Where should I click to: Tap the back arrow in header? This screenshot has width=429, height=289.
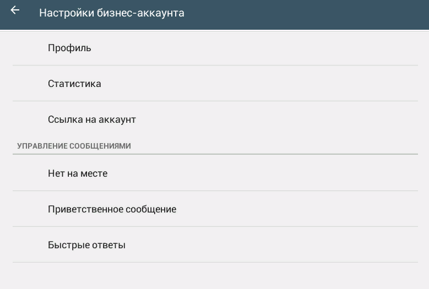tap(15, 11)
